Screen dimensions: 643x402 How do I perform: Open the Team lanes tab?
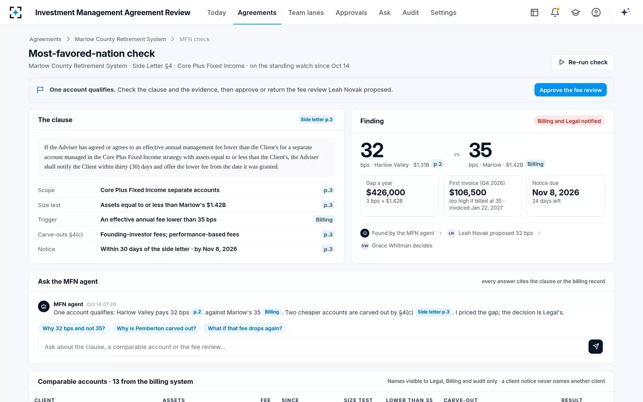pyautogui.click(x=306, y=13)
